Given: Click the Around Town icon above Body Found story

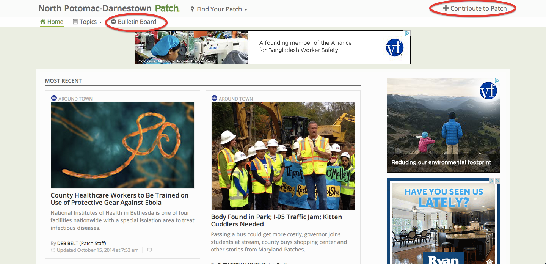Looking at the screenshot, I should 214,98.
